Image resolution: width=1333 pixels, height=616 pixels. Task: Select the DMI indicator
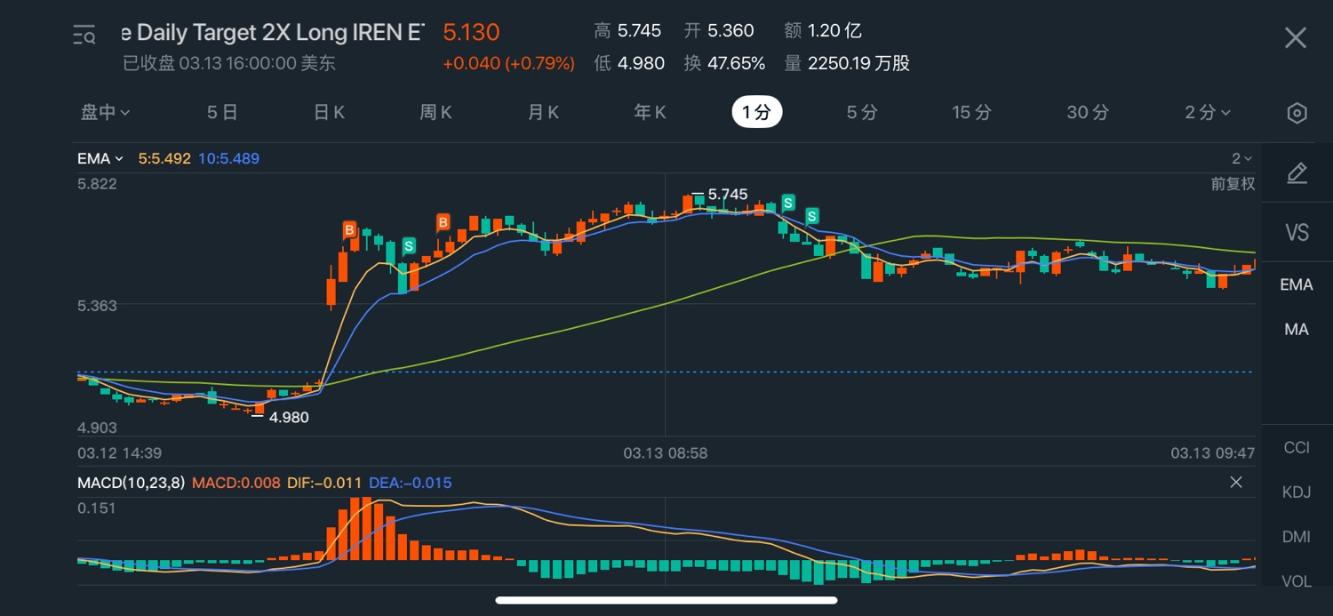click(x=1297, y=537)
